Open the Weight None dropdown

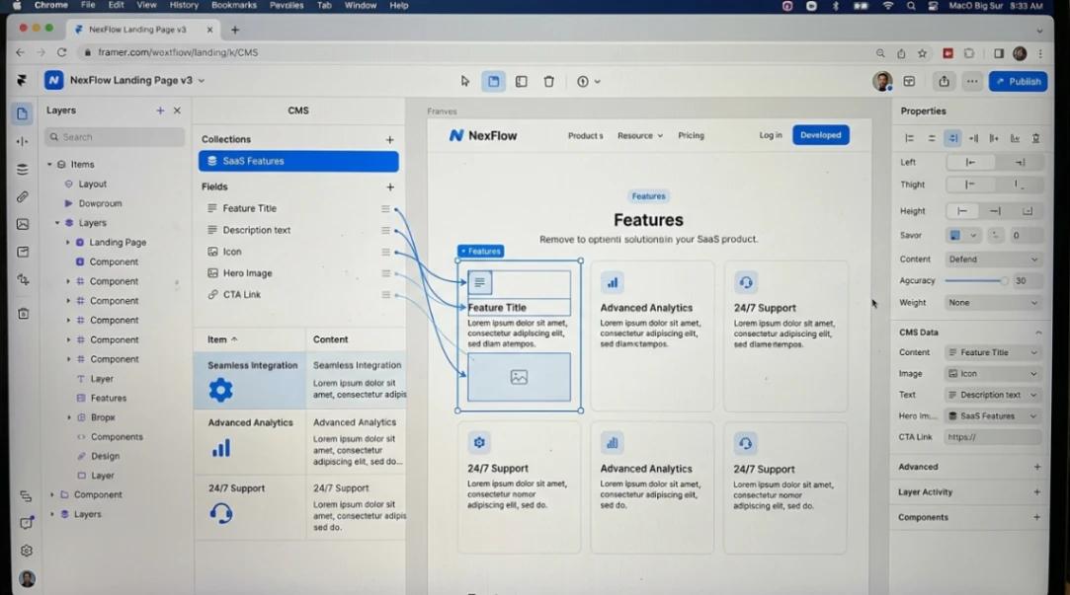[x=993, y=303]
